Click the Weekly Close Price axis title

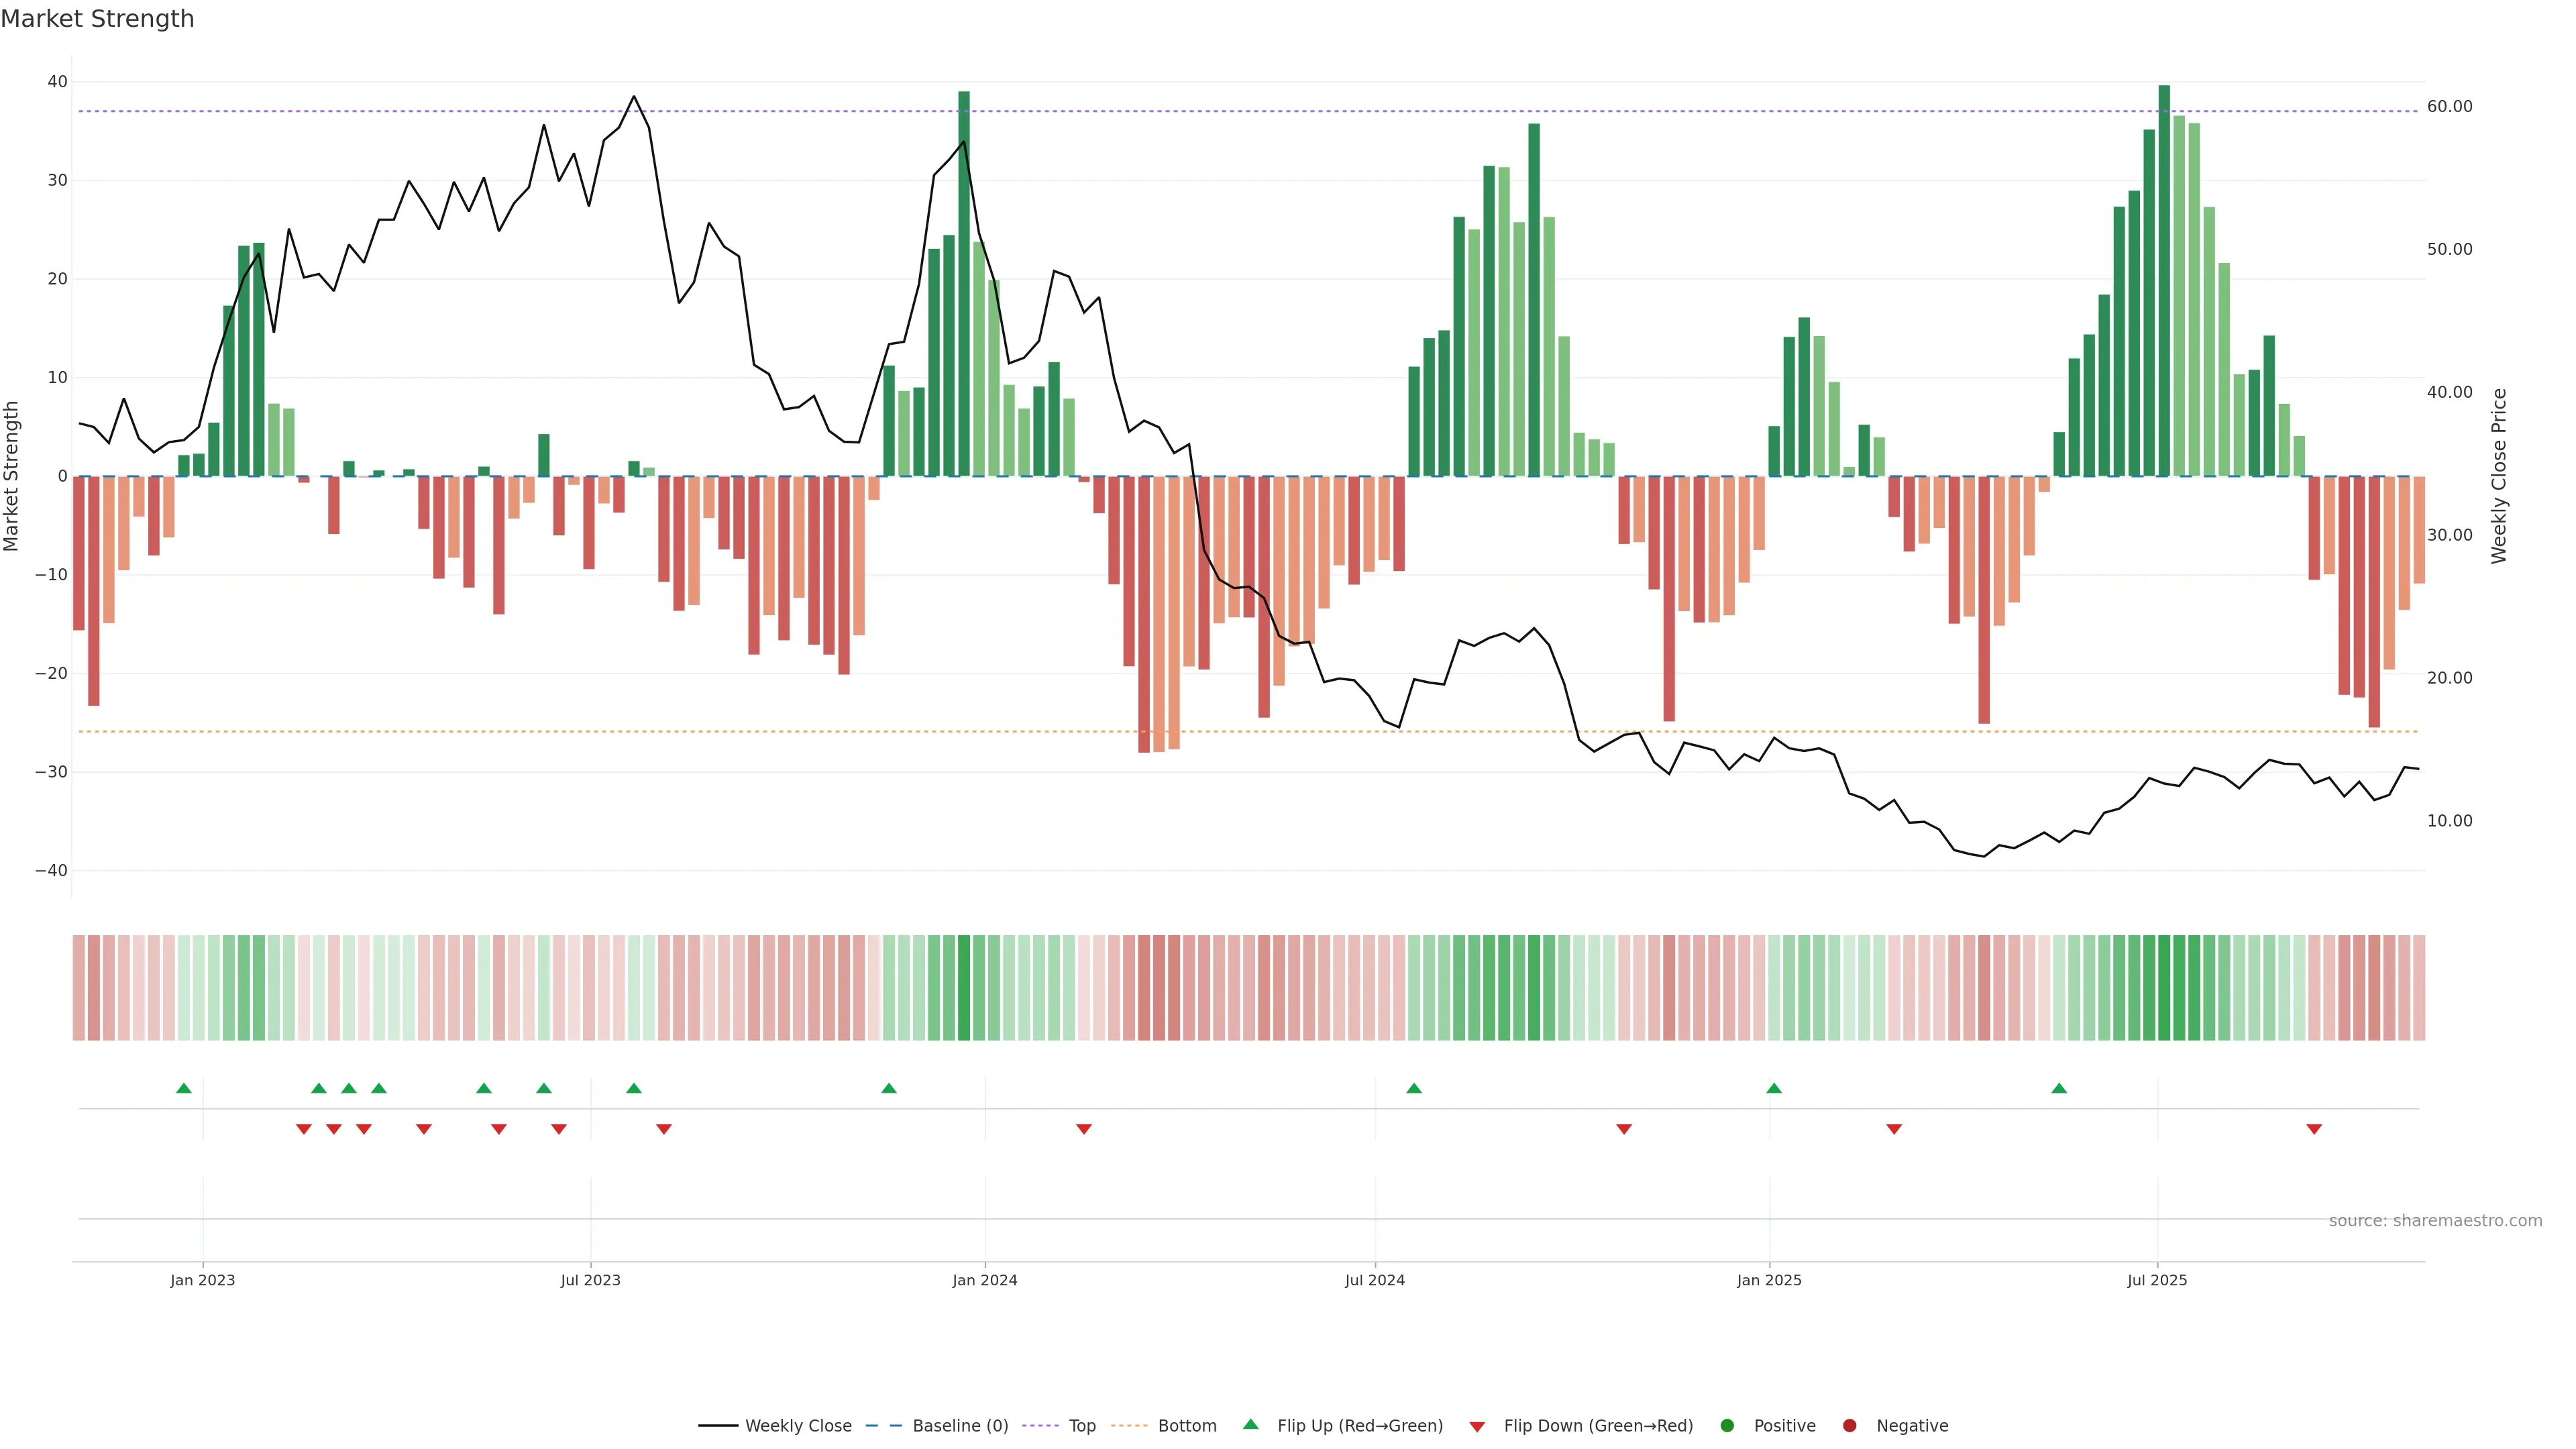[2499, 476]
